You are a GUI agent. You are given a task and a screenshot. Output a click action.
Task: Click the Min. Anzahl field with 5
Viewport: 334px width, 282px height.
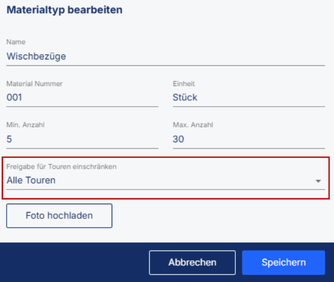pyautogui.click(x=82, y=139)
